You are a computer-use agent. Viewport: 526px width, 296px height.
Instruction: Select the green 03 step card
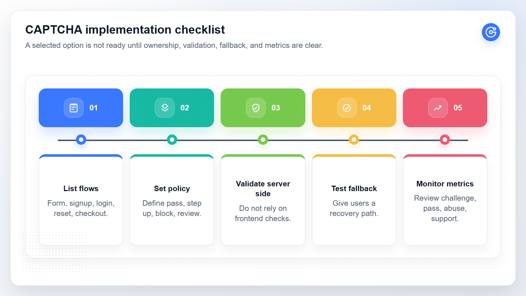coord(263,108)
